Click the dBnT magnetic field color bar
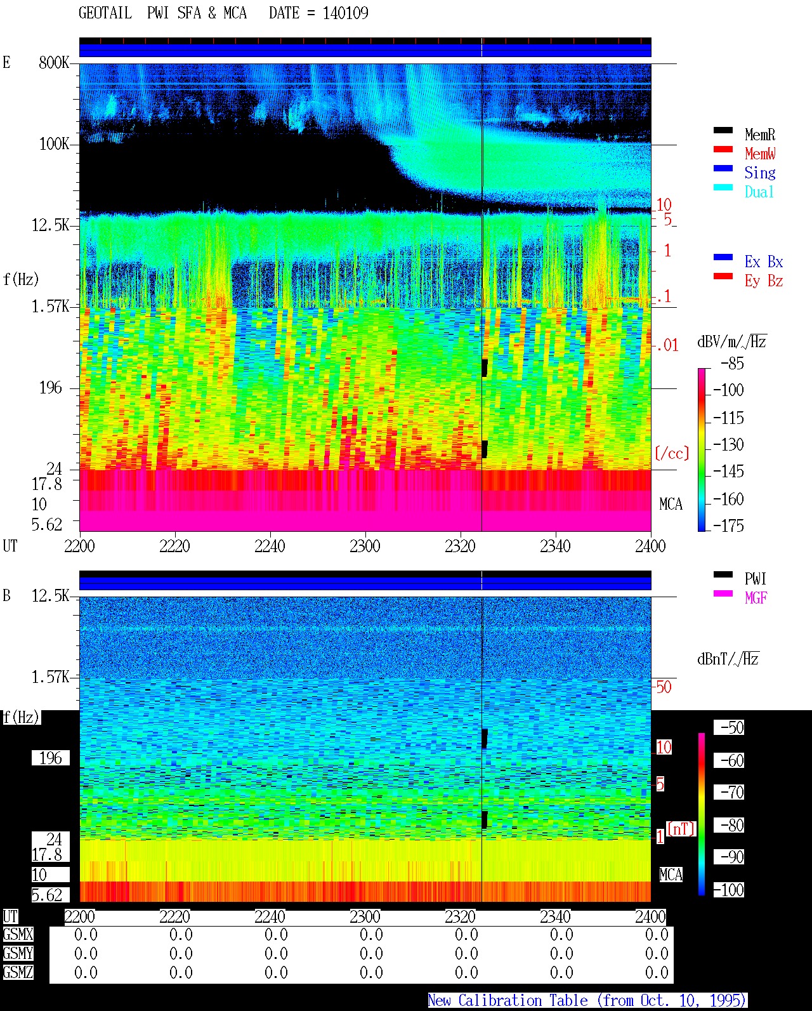 click(702, 814)
